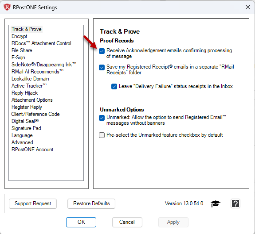255x234 pixels.
Task: Open Digital Seal settings page
Action: click(x=25, y=121)
